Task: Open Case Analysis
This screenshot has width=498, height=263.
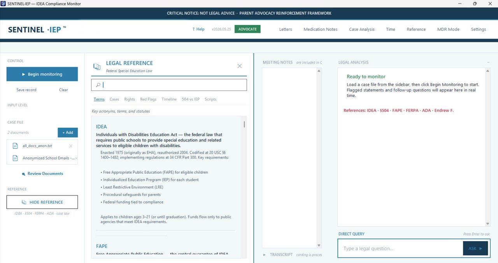Action: 362,29
